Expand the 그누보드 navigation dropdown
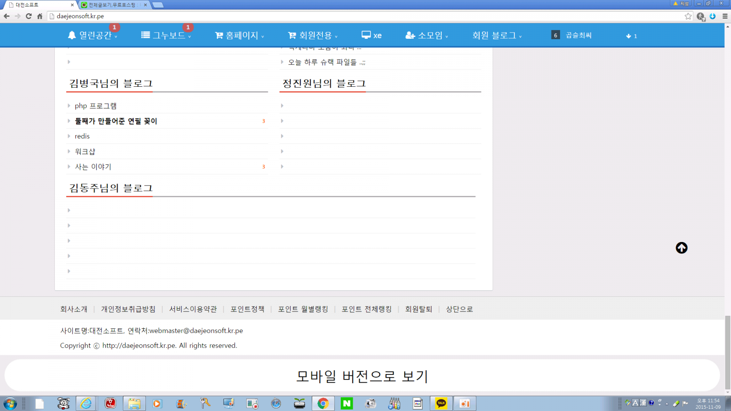 coord(166,35)
